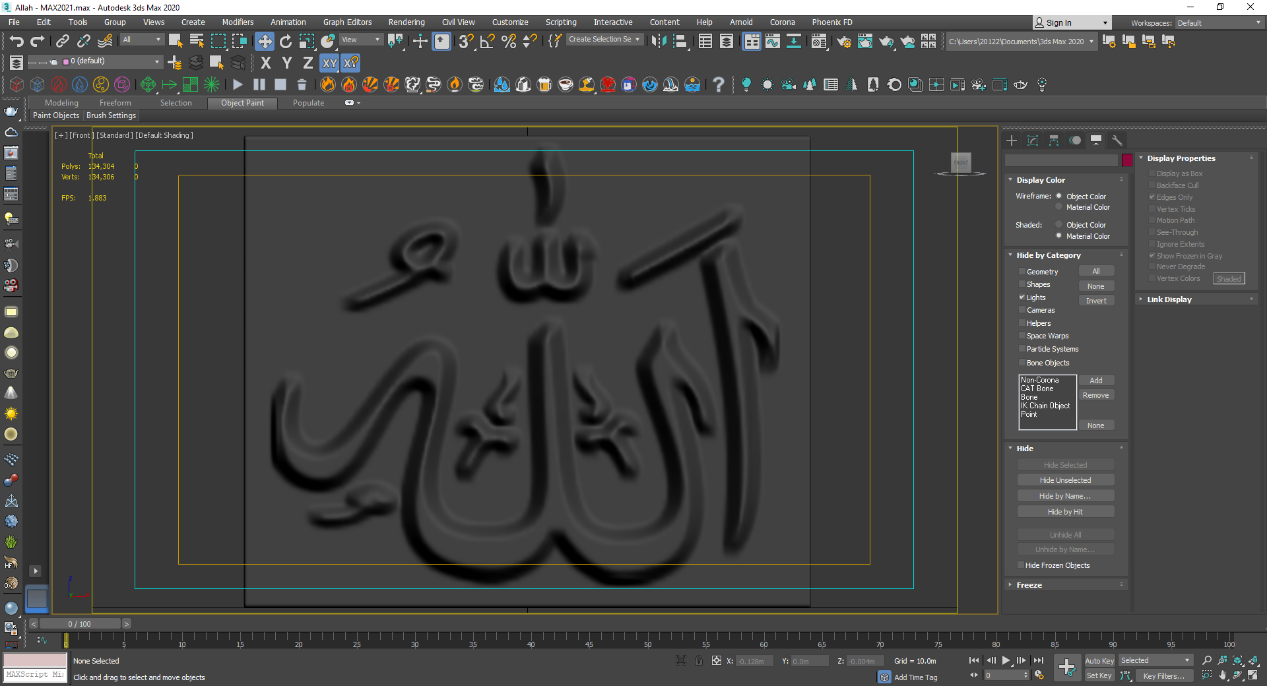Open the Display panel icon
This screenshot has height=686, width=1267.
click(1096, 140)
